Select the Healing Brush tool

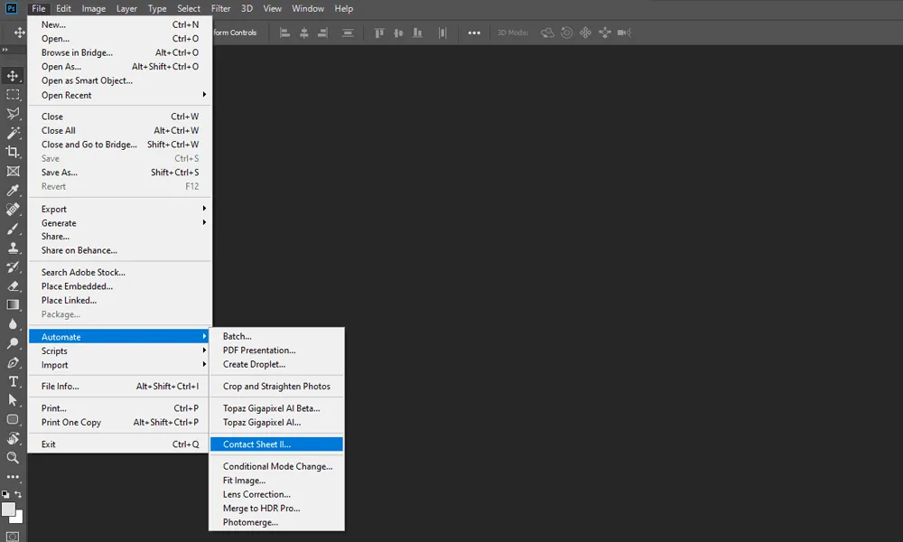click(x=13, y=209)
